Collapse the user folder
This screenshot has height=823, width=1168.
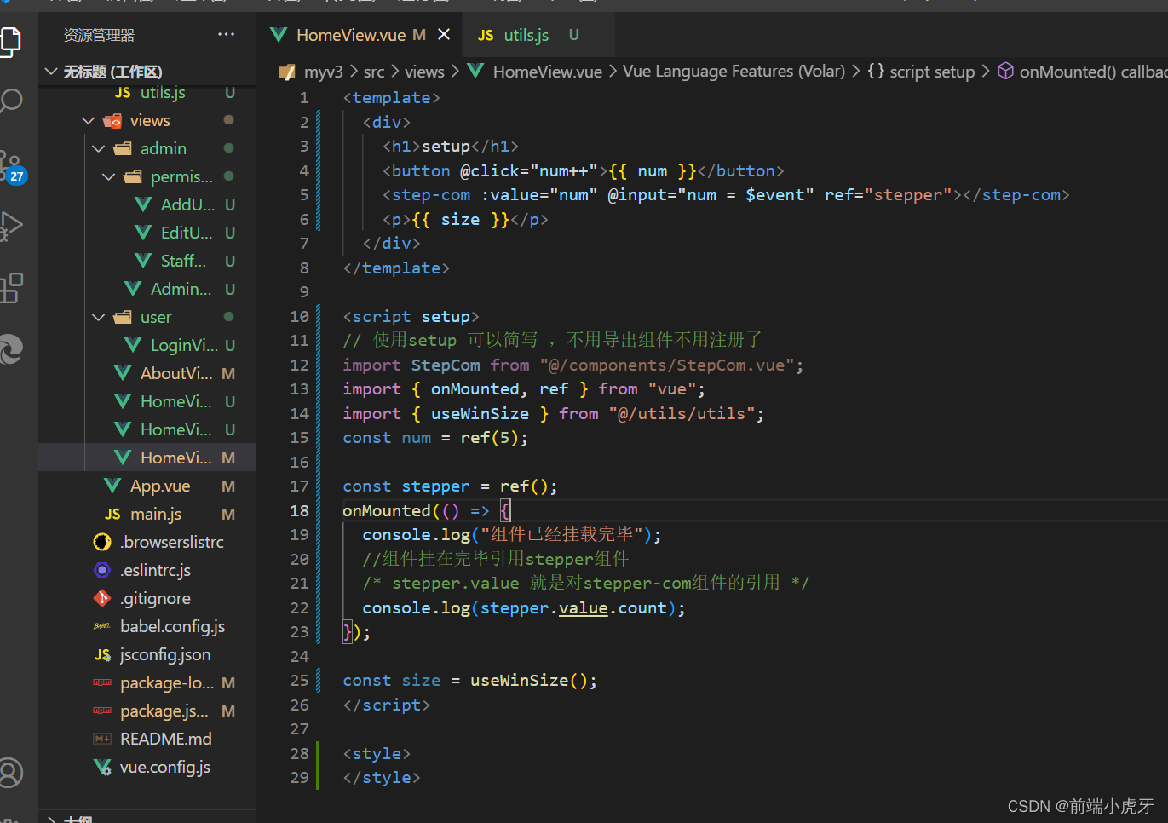[x=147, y=317]
